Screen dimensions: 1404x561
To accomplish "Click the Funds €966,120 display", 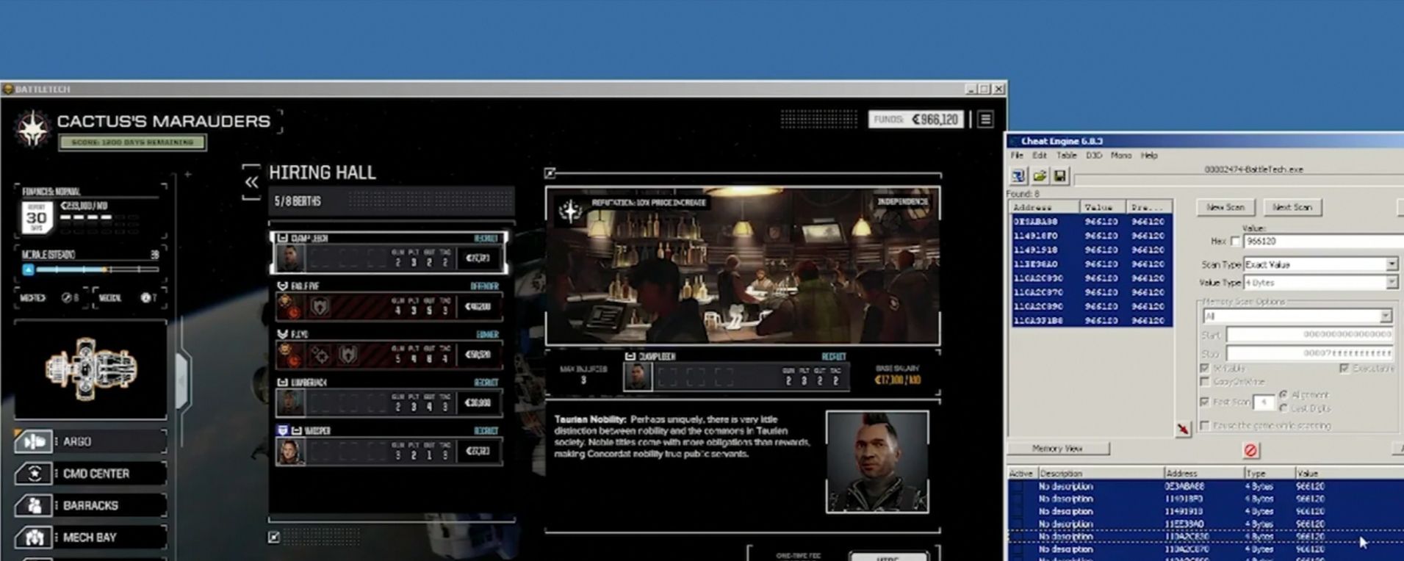I will [x=916, y=119].
